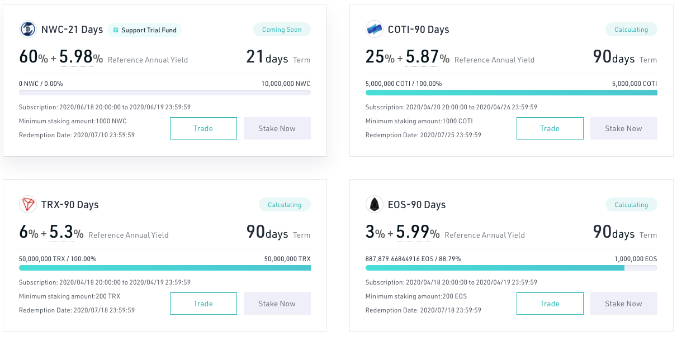Click the underlined 5.98% yield on NWC

(x=81, y=57)
